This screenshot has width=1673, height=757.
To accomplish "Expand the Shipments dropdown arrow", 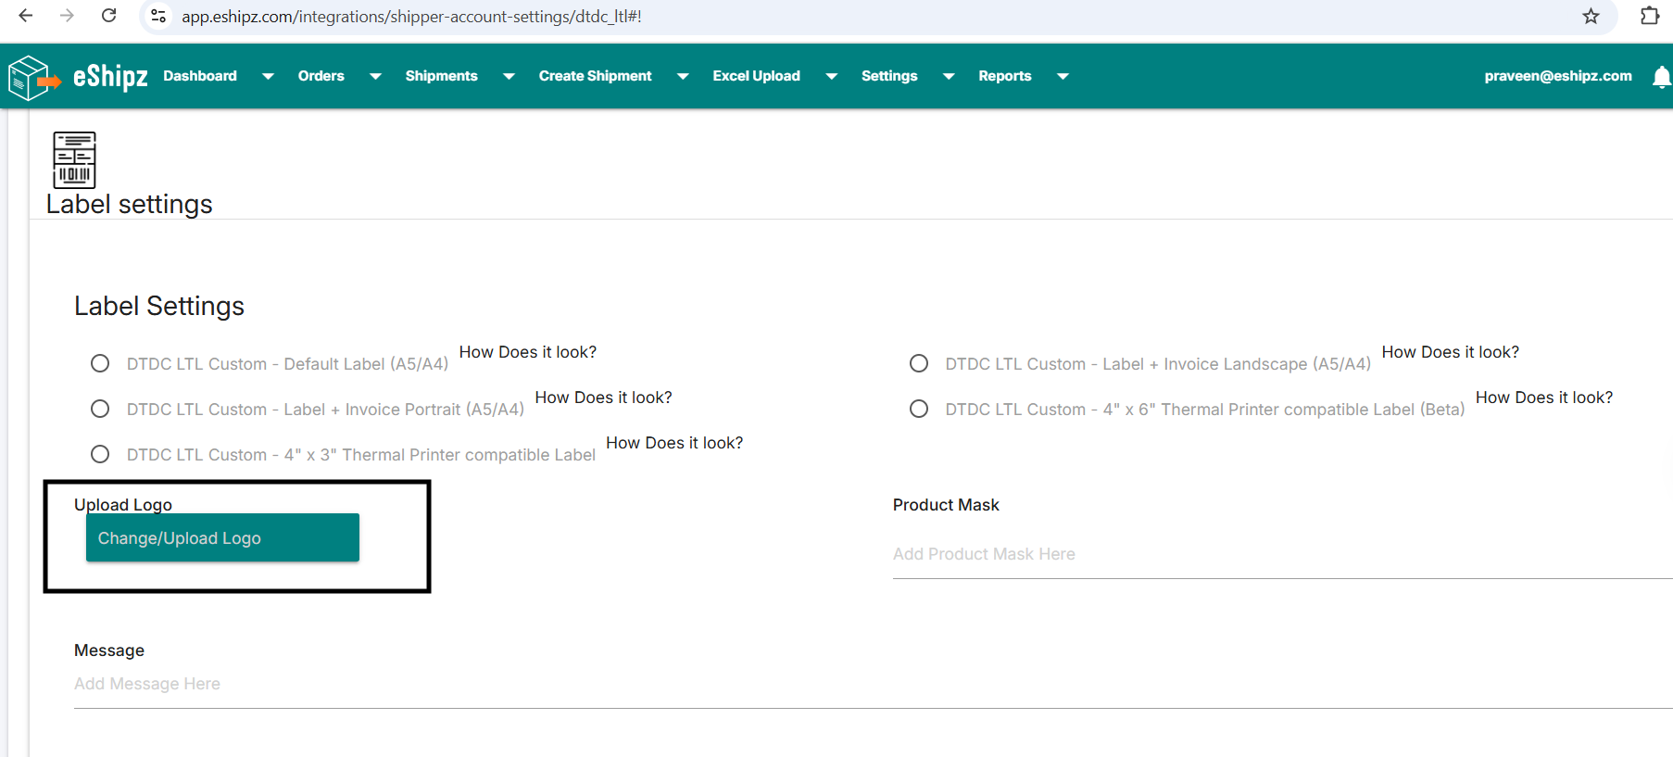I will [509, 77].
